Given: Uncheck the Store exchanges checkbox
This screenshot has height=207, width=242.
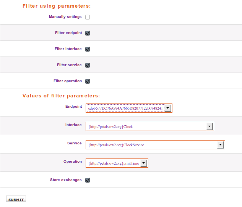Looking at the screenshot, I should 88,180.
